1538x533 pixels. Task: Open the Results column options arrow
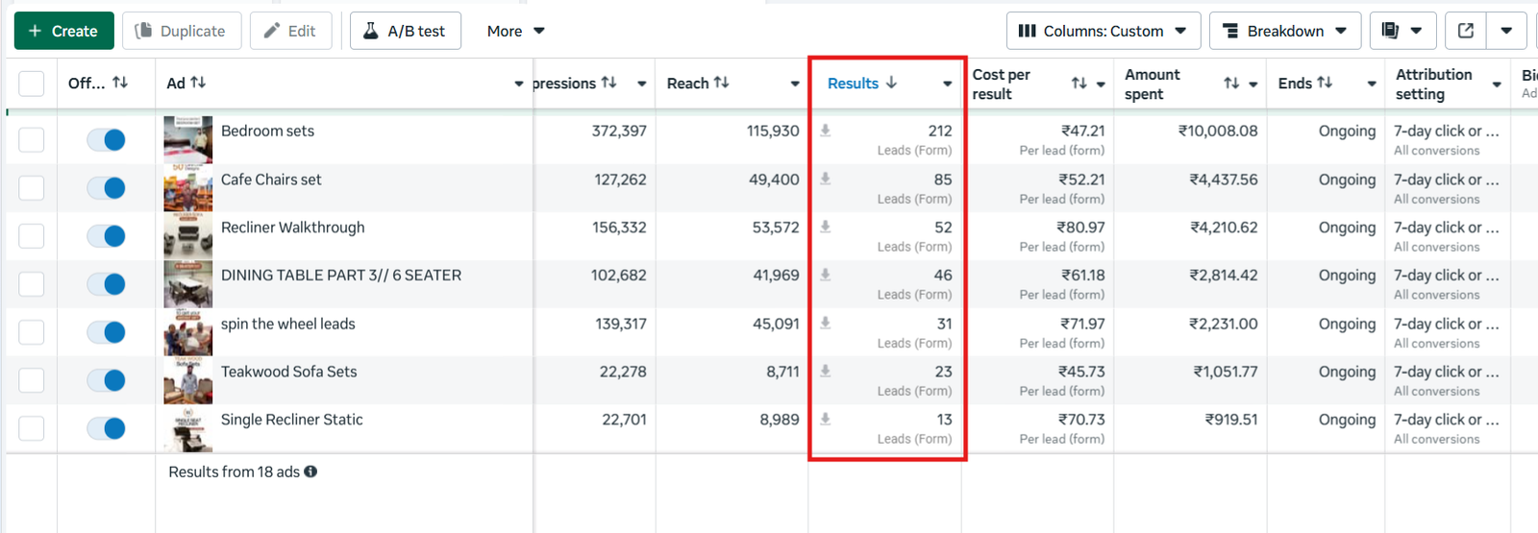[947, 84]
